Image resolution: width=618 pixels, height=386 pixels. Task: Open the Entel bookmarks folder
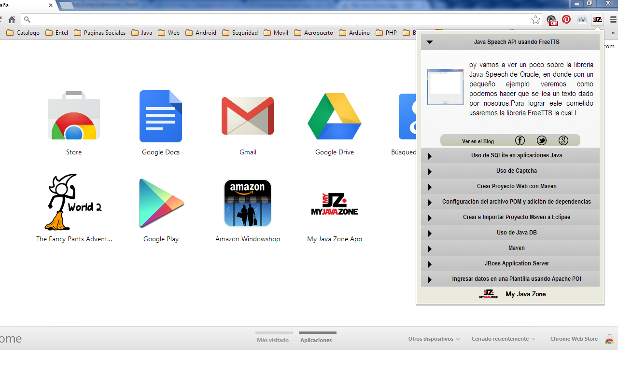[57, 33]
